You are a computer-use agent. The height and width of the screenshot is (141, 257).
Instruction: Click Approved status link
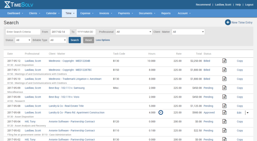click(209, 112)
